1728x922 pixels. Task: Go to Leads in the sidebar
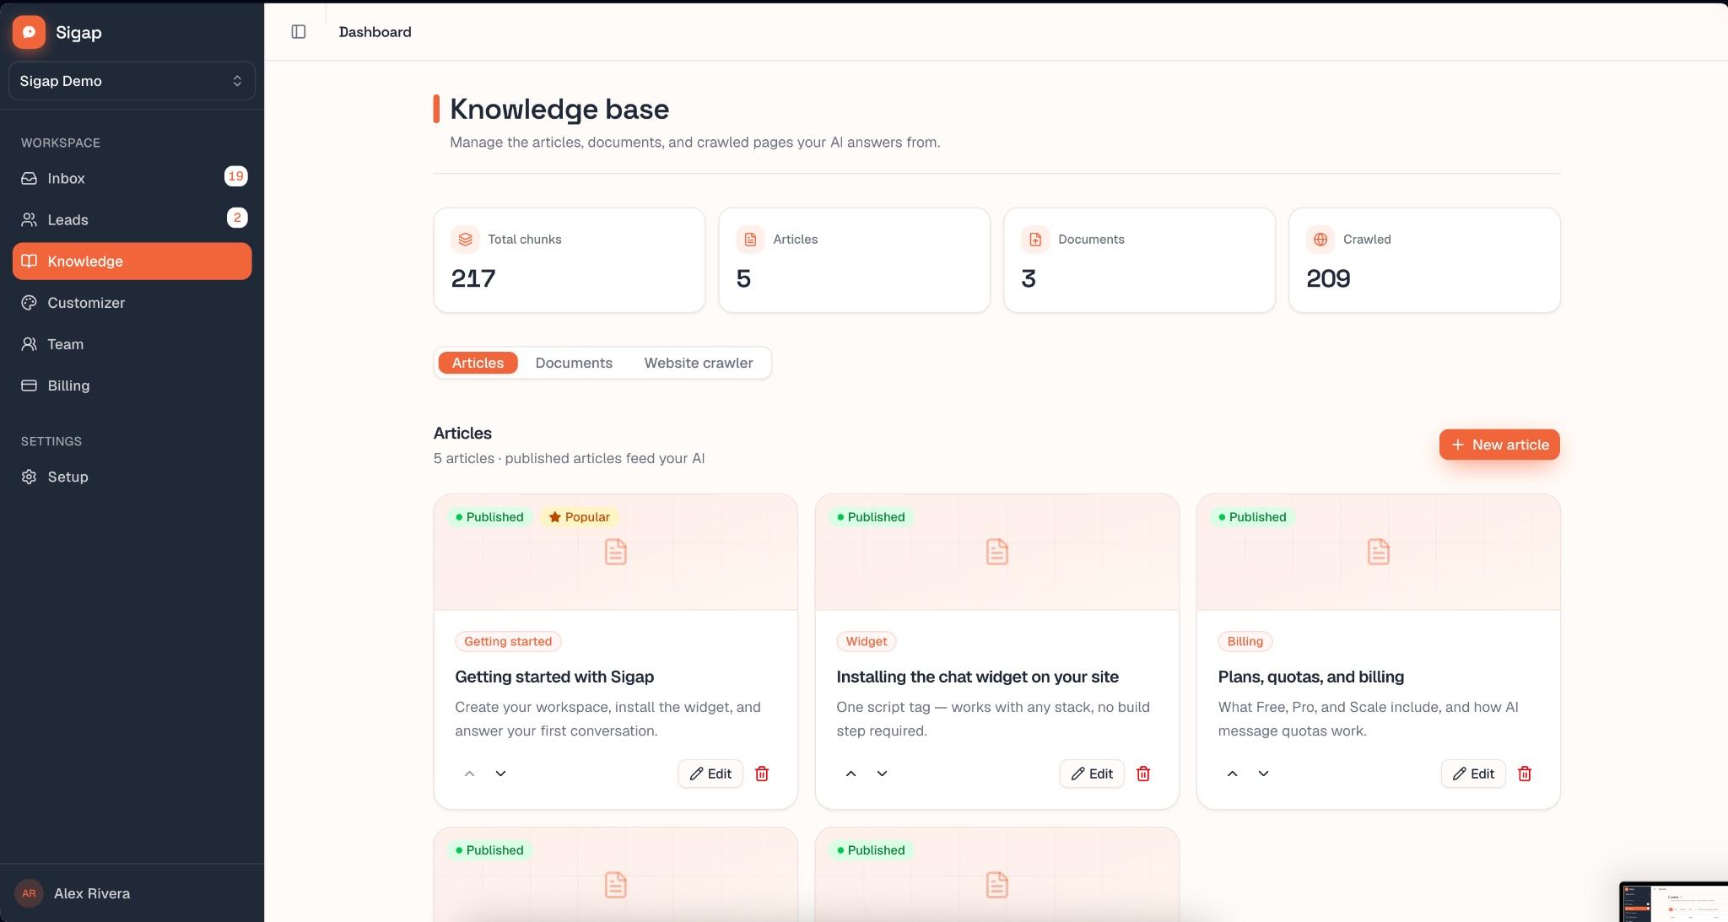point(132,219)
